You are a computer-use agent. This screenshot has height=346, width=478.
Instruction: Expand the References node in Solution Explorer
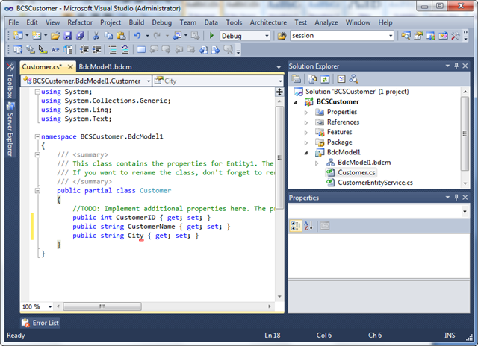(x=306, y=122)
